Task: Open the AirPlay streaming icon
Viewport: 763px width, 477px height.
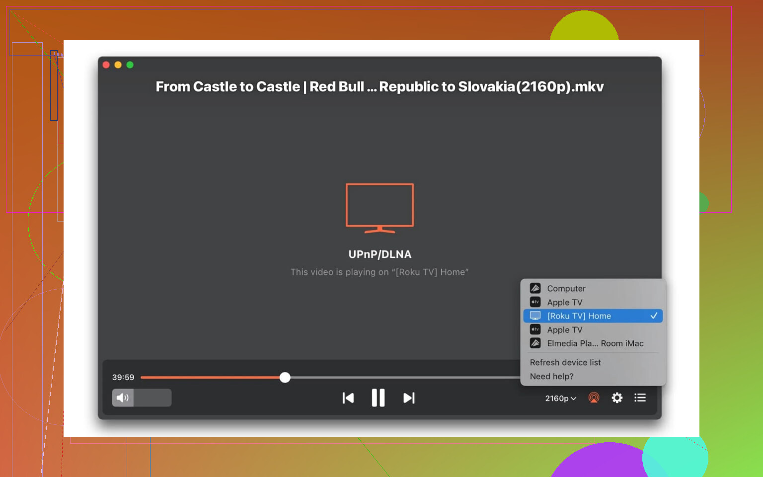Action: 594,397
